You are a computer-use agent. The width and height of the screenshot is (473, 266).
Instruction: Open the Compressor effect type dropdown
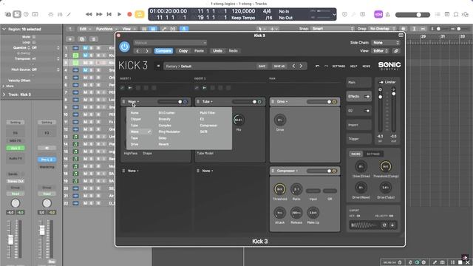pos(287,171)
